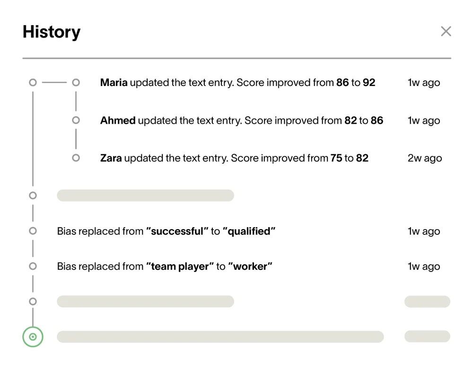Image resolution: width=473 pixels, height=376 pixels.
Task: Click the "2w ago" timestamp on Zara's entry
Action: point(424,158)
